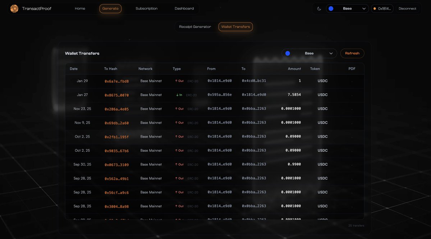
Task: Click the amount 7.5854
Action: point(294,95)
